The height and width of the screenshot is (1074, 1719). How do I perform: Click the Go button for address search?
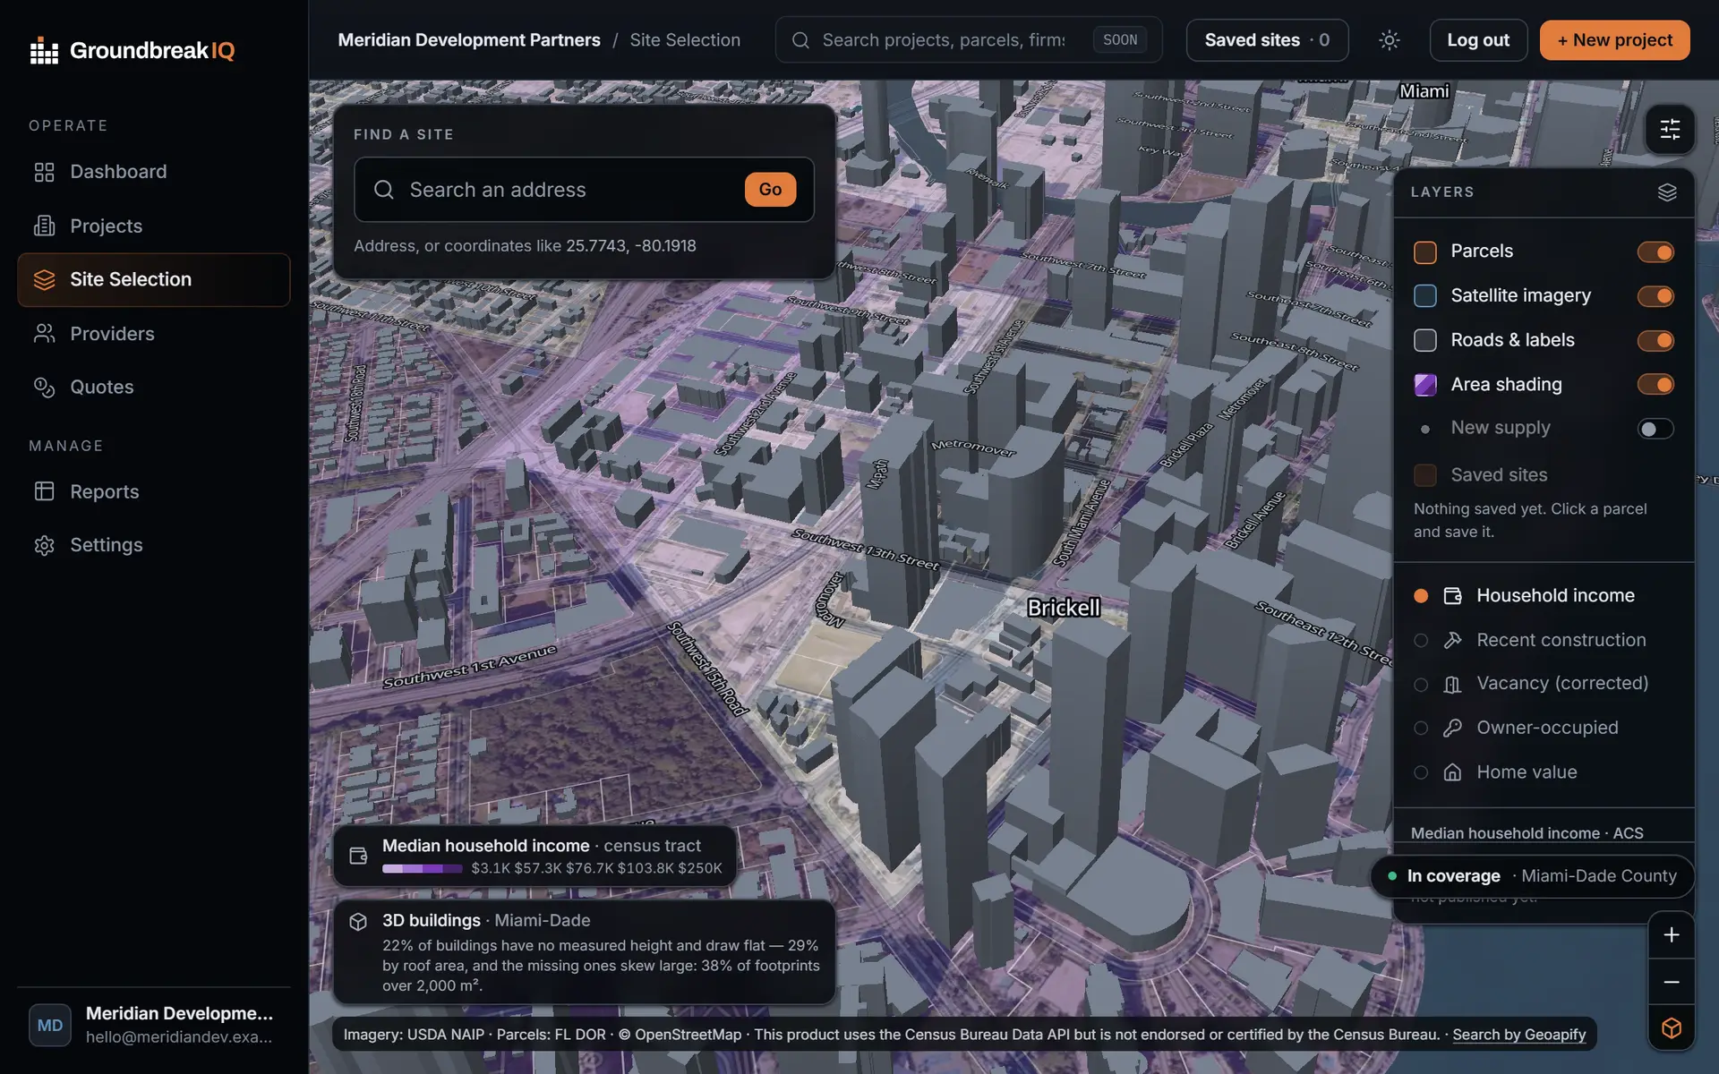point(770,190)
